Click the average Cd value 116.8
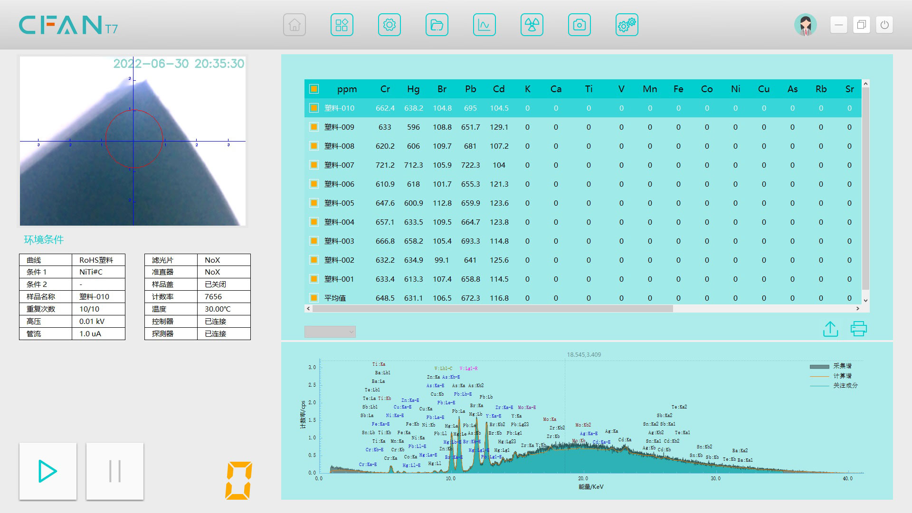 pyautogui.click(x=499, y=298)
